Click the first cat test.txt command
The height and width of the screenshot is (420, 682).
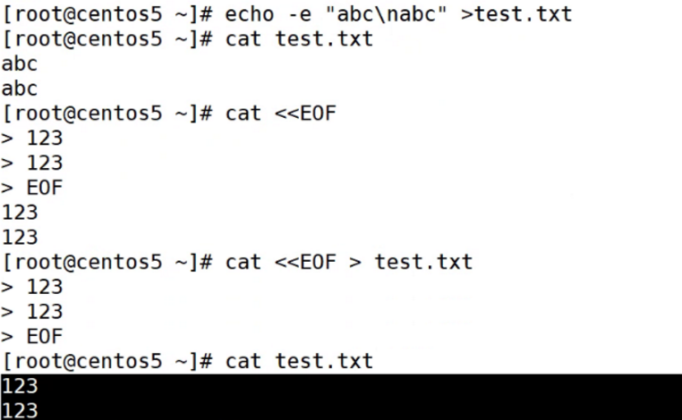(x=299, y=39)
